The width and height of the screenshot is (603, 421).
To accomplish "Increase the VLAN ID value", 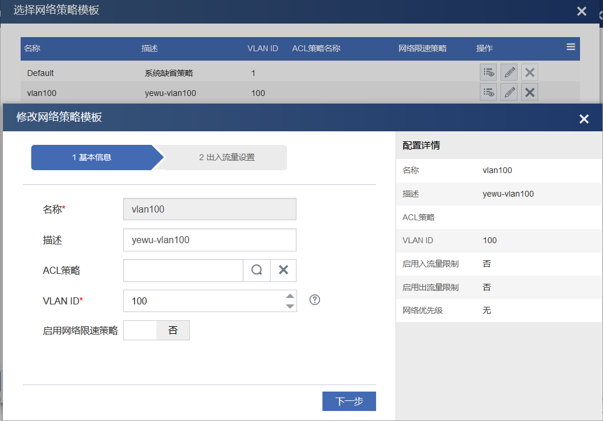I will (289, 296).
